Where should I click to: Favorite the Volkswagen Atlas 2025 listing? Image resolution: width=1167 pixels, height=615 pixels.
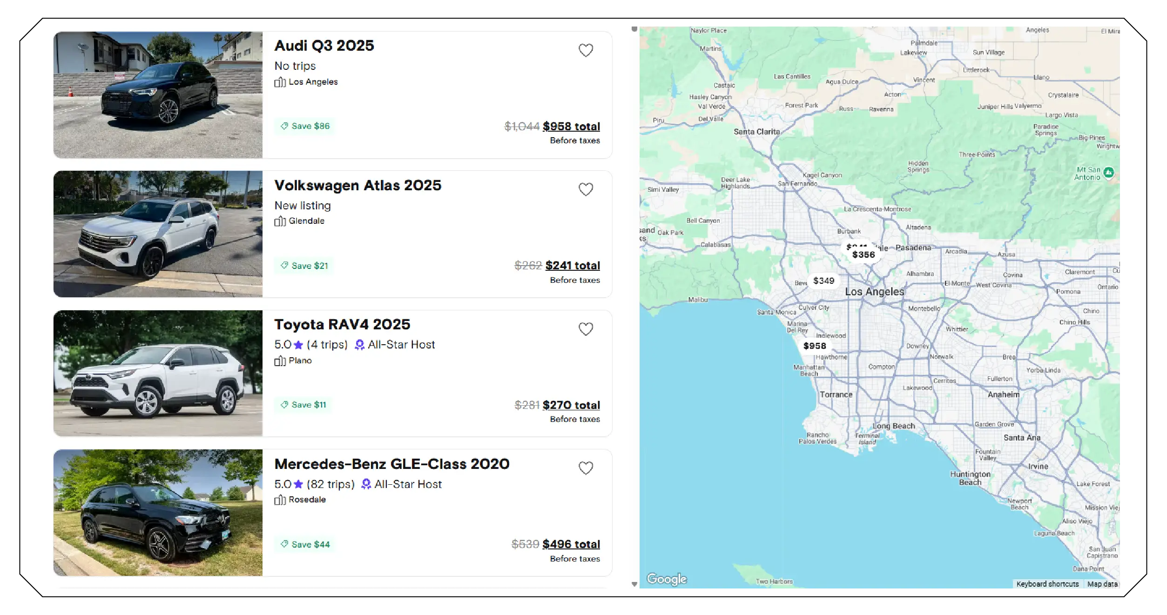click(x=586, y=189)
